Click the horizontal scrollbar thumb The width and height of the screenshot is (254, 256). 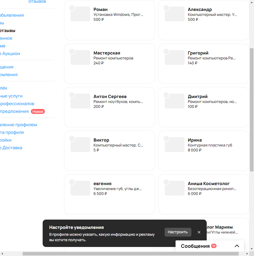[131, 254]
